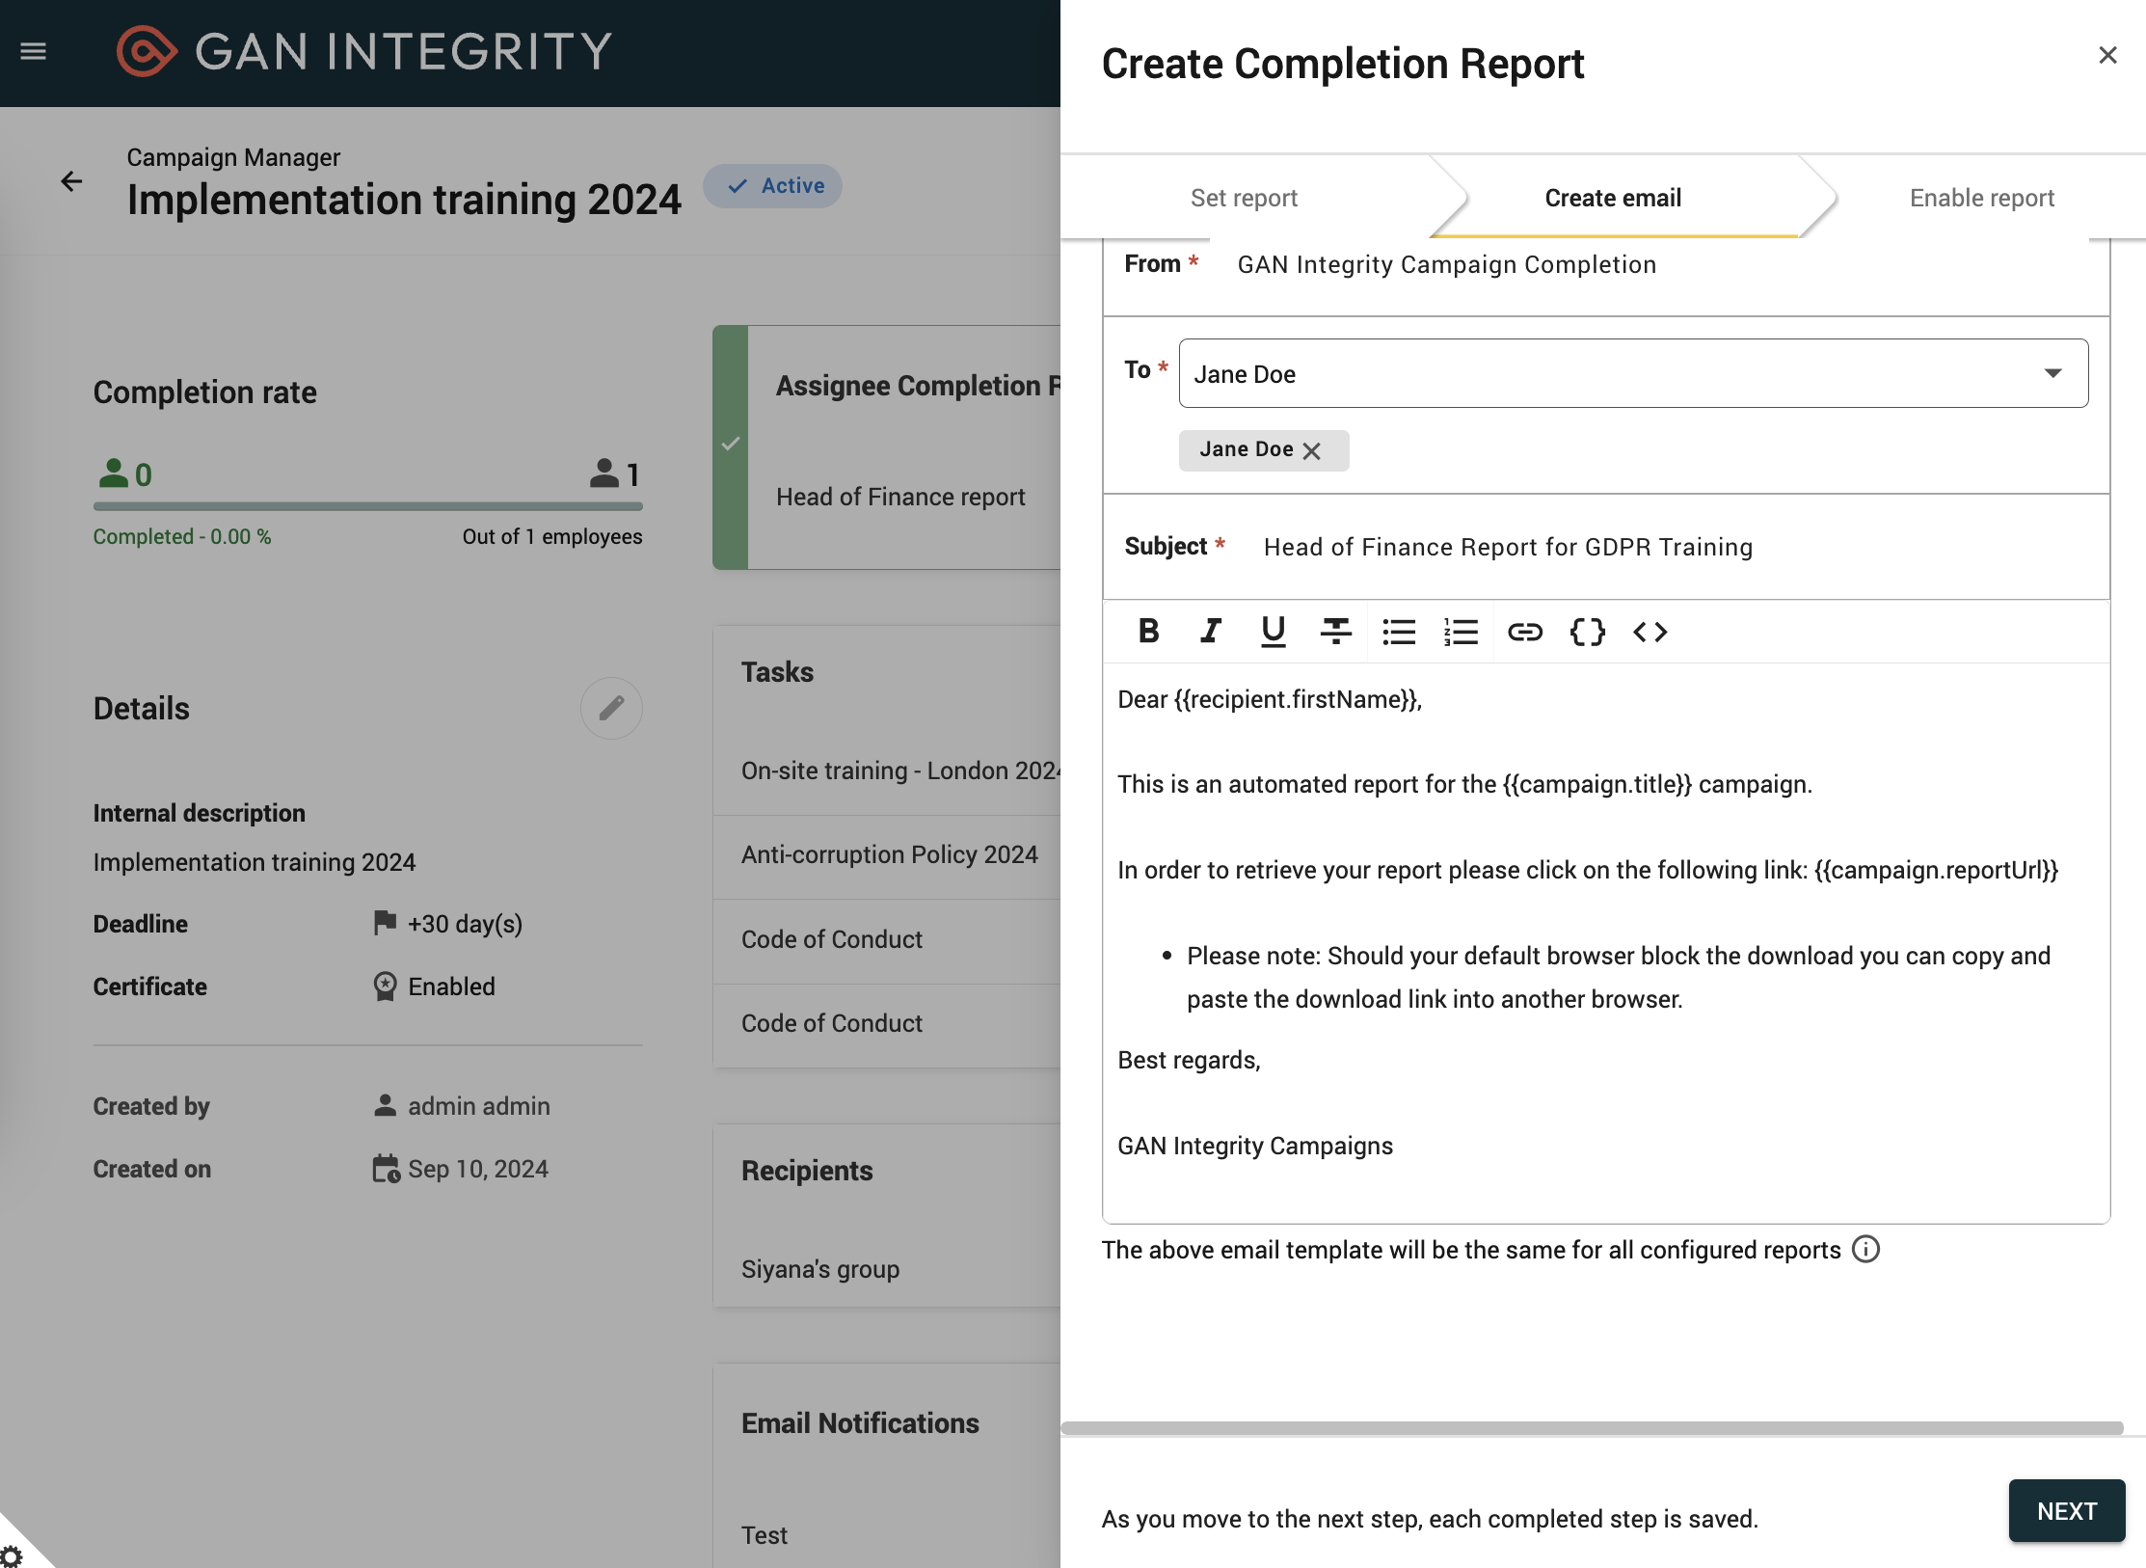This screenshot has height=1568, width=2146.
Task: Click the admin admin person icon
Action: [385, 1105]
